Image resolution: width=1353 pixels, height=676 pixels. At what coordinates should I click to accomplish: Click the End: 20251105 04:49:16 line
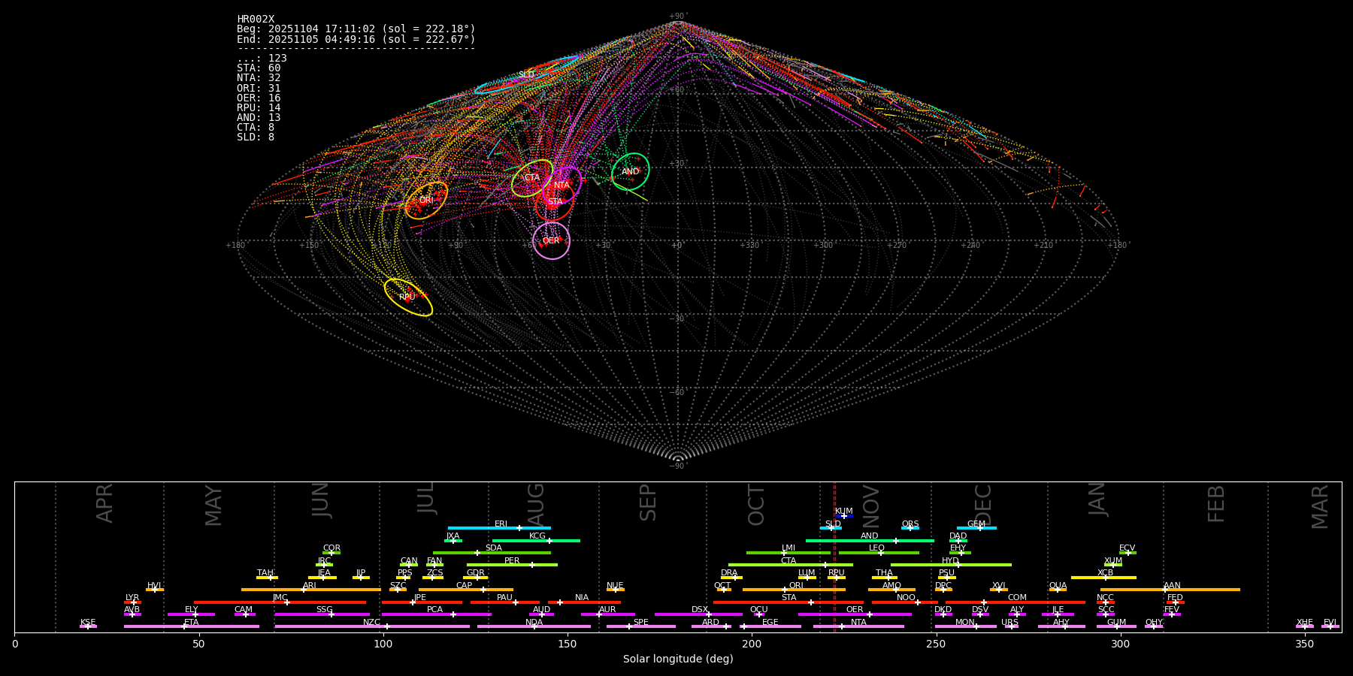tap(356, 39)
